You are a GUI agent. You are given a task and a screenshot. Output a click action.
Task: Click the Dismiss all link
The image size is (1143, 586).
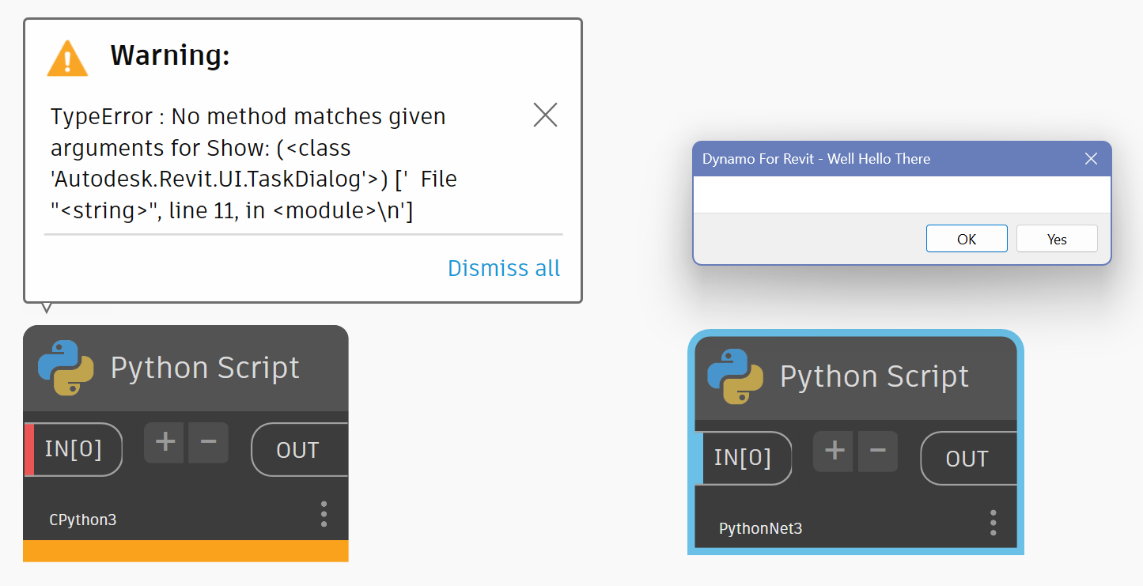(503, 268)
